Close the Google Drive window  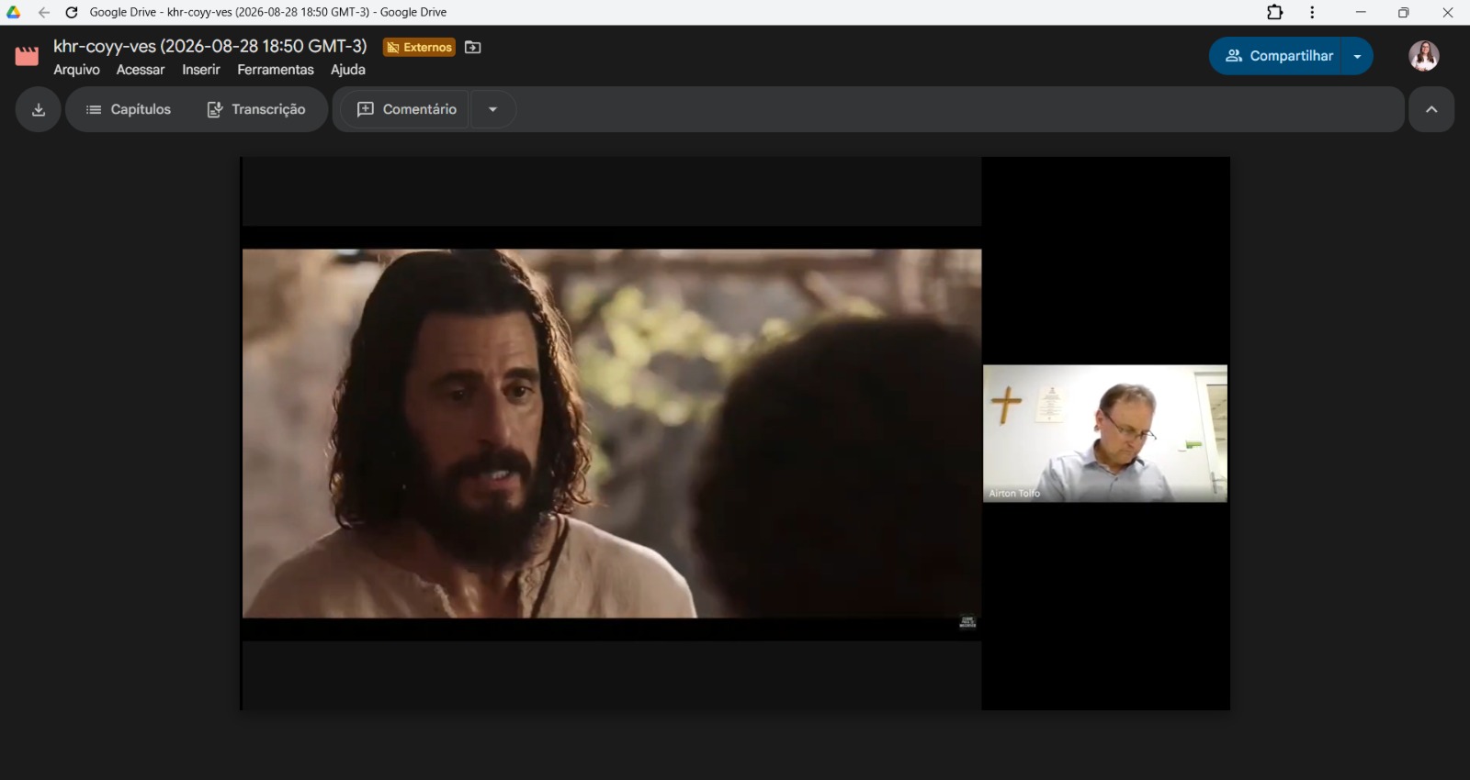[1448, 12]
